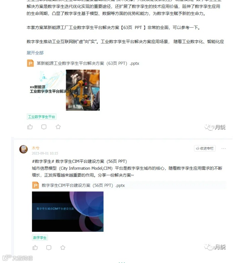Open the 数字孪生CIM平台建设方案 pptx attachment

[x=83, y=185]
